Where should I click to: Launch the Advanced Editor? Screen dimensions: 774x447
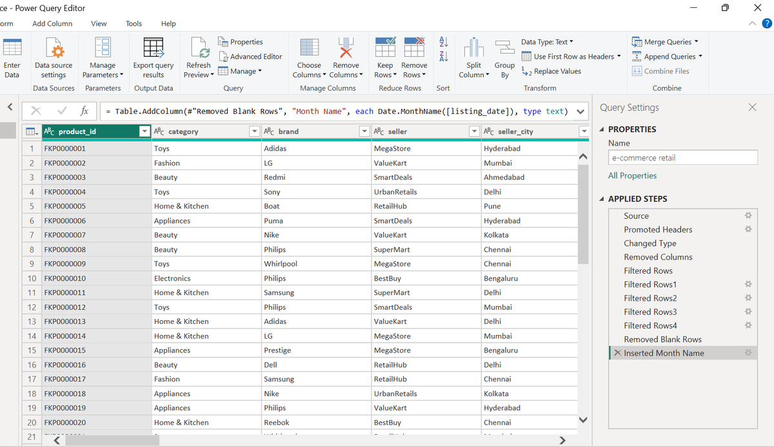pos(250,57)
